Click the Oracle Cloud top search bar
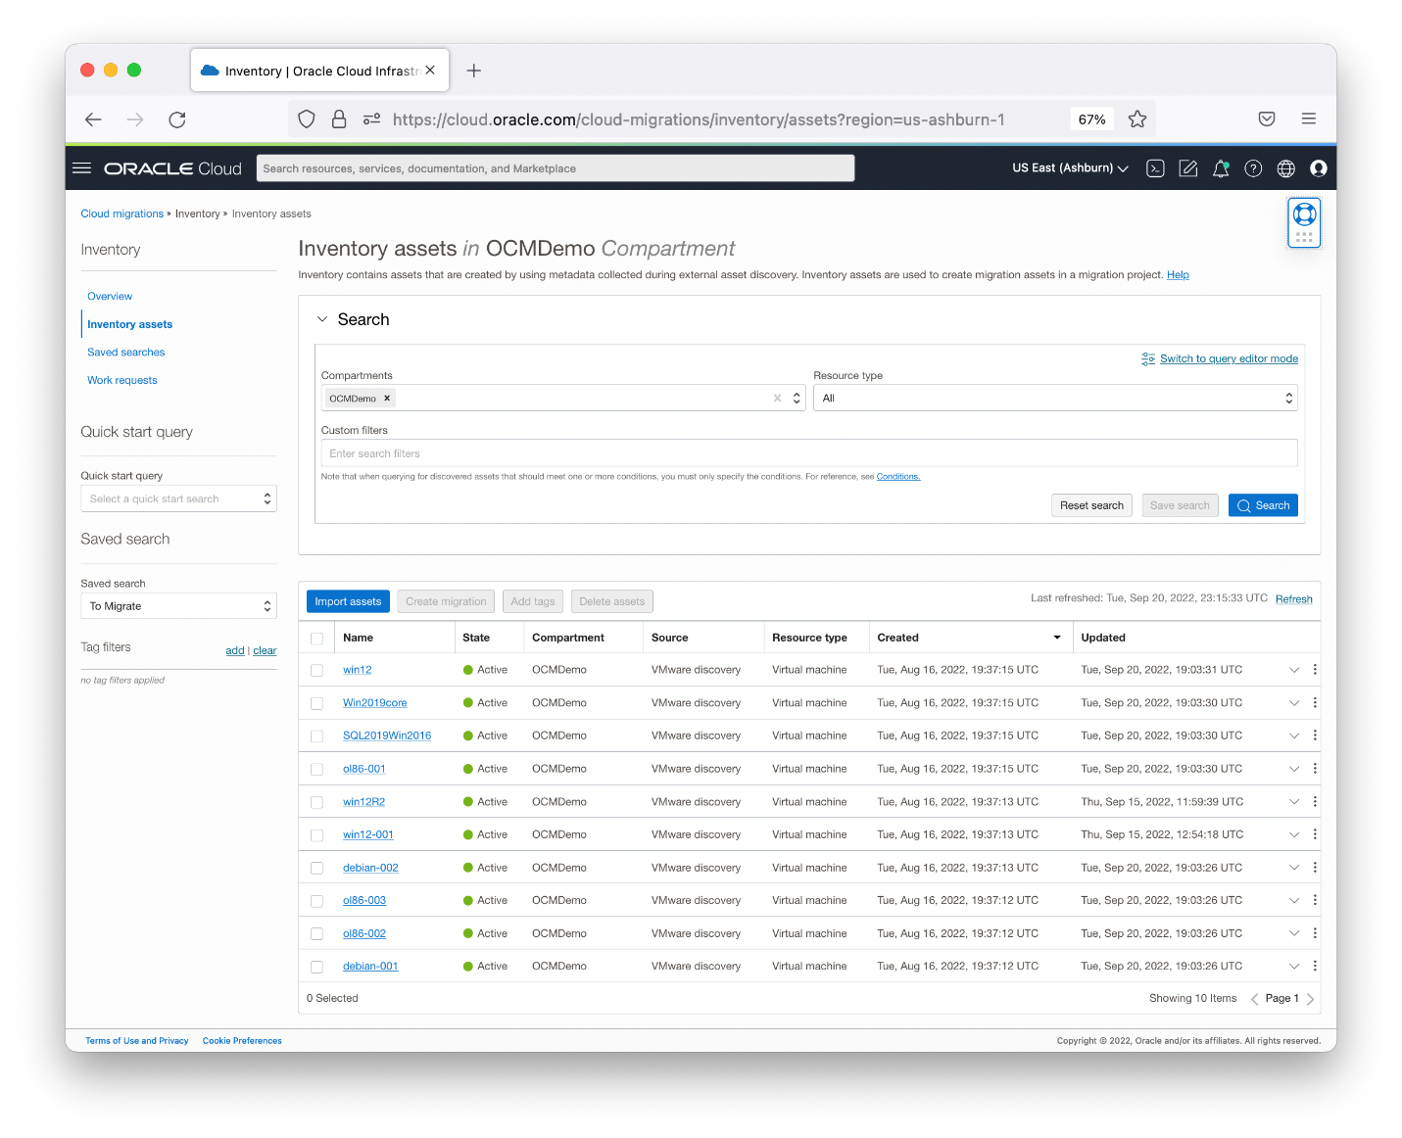The image size is (1402, 1138). tap(556, 168)
